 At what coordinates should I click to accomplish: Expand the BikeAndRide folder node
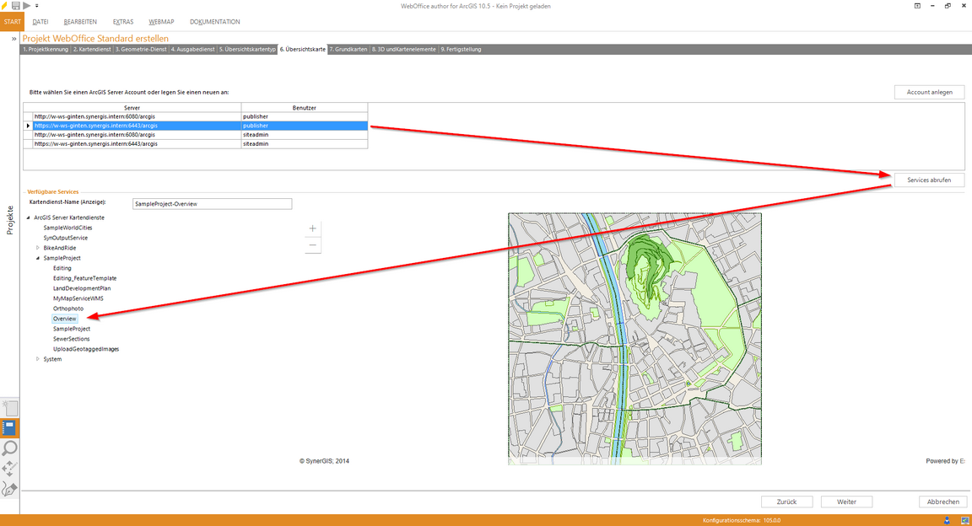(38, 248)
